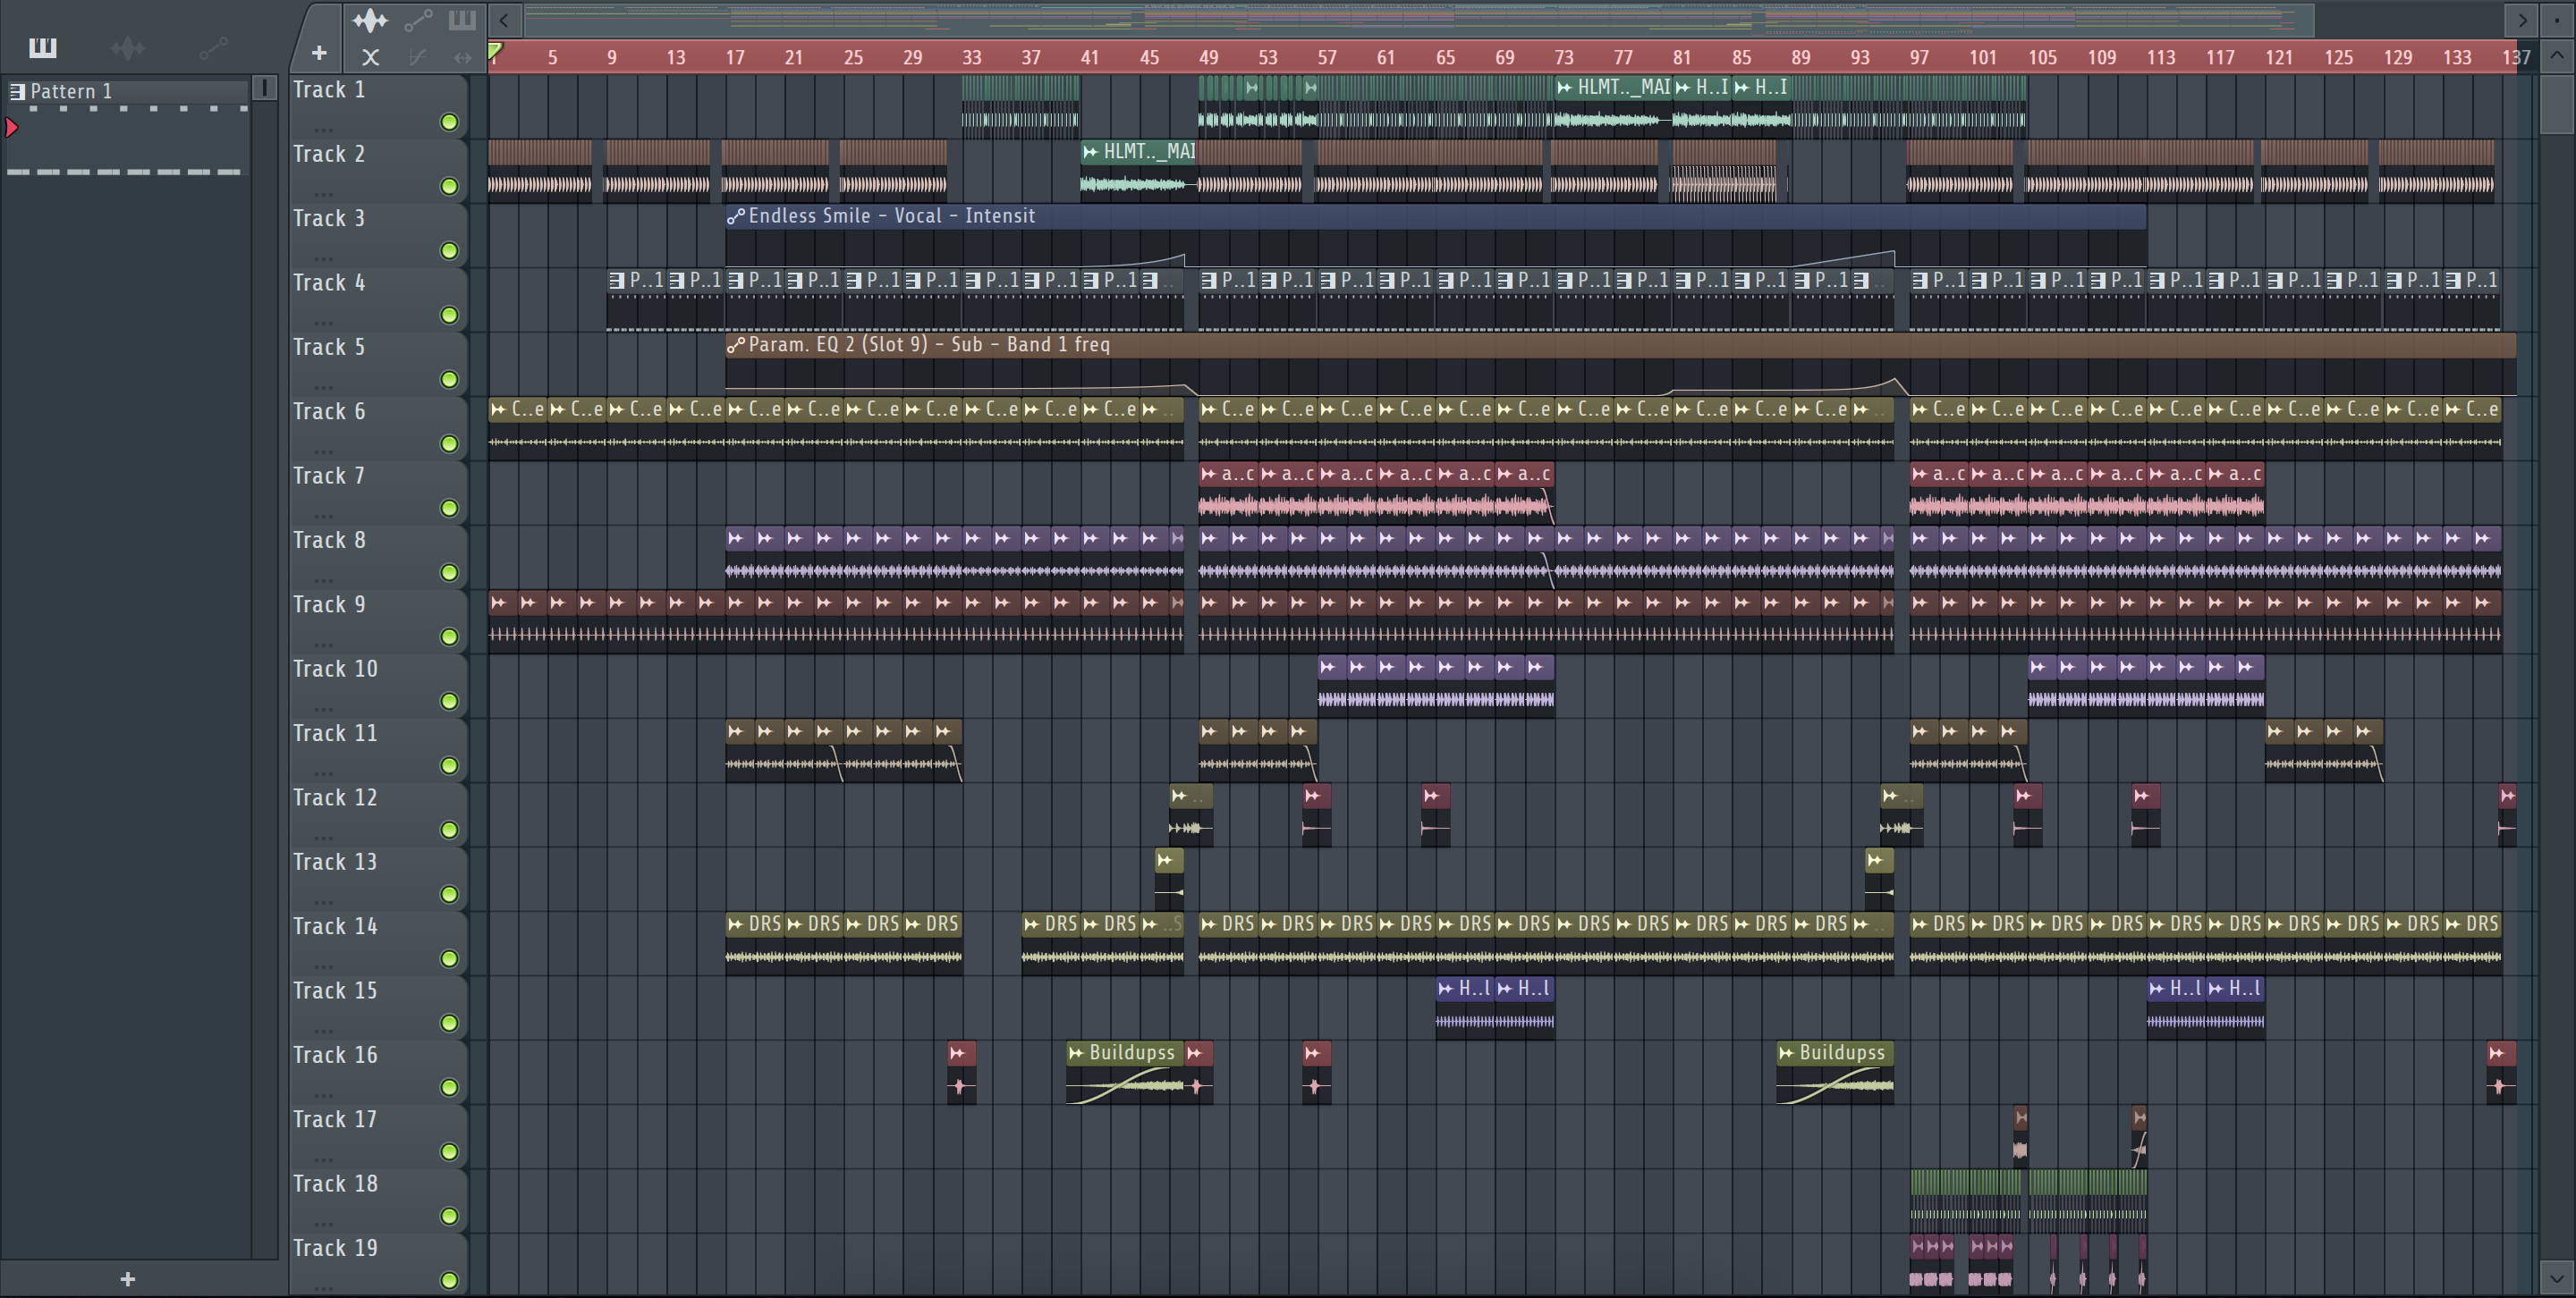Select the Param. EQ 2 Sub Band 1 freq clip
Screen dimensions: 2576x1298
1620,365
